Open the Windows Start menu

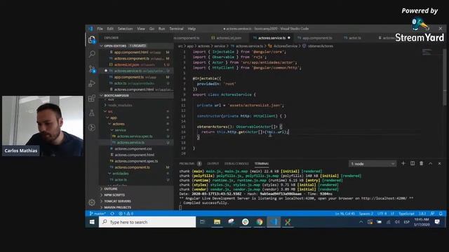point(92,222)
